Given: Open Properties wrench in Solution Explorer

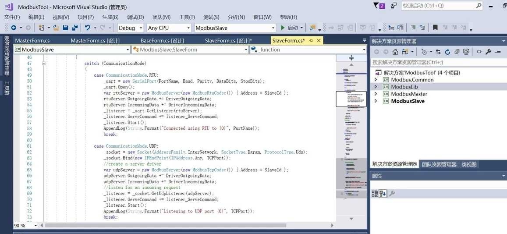Looking at the screenshot, I should [x=488, y=52].
